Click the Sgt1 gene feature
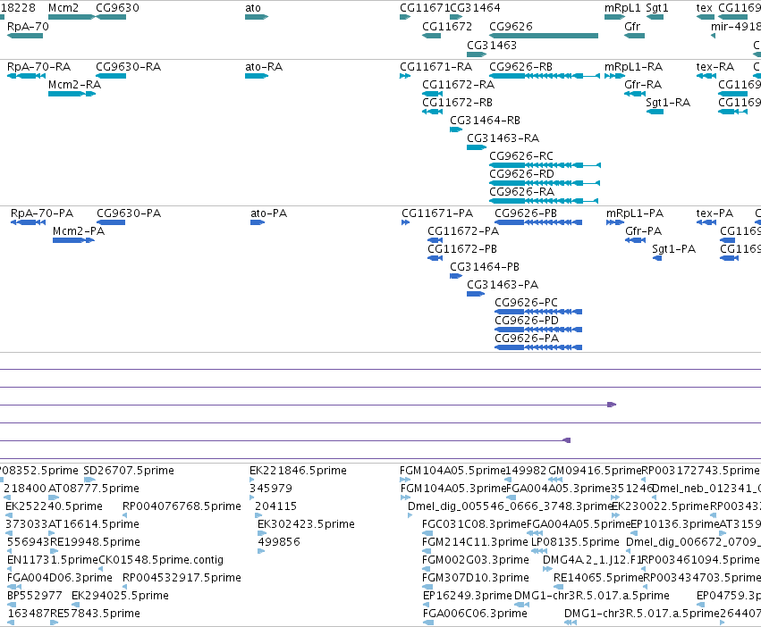761x627 pixels. (x=655, y=17)
